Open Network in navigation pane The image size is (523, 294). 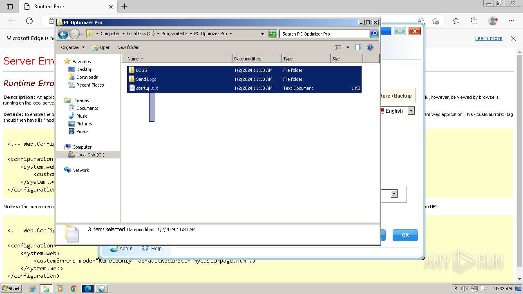pos(80,170)
